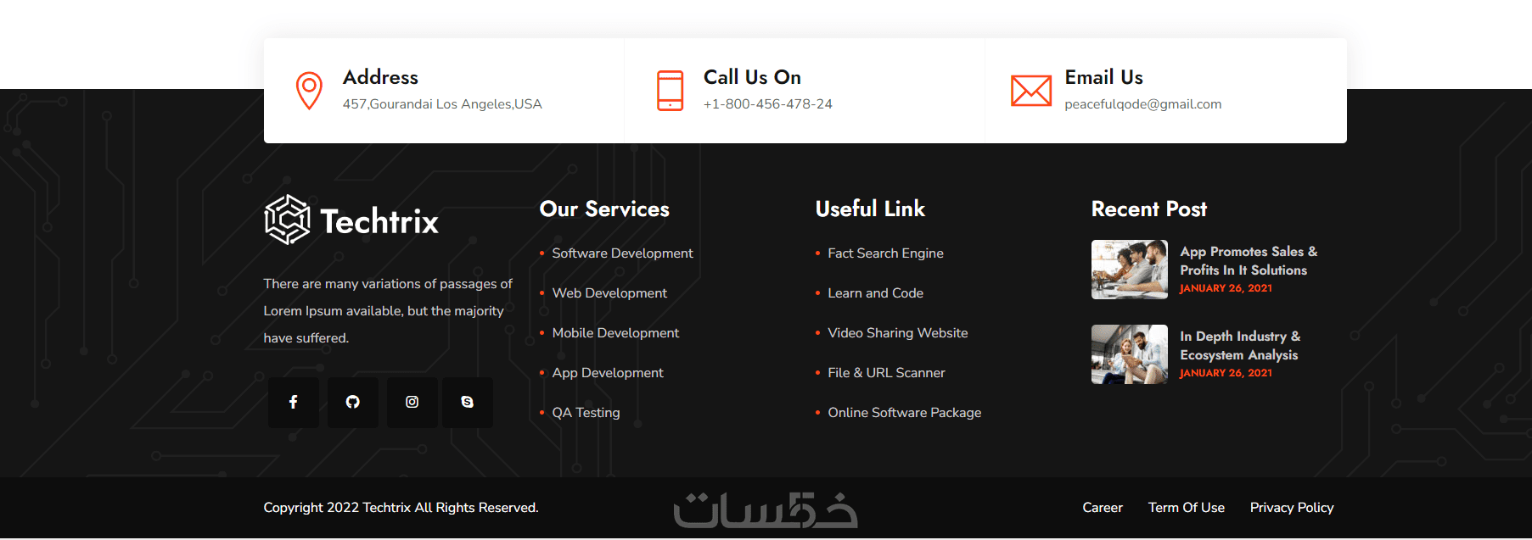The width and height of the screenshot is (1532, 540).
Task: Read In Depth Industry & Ecosystem Analysis post
Action: click(1240, 346)
